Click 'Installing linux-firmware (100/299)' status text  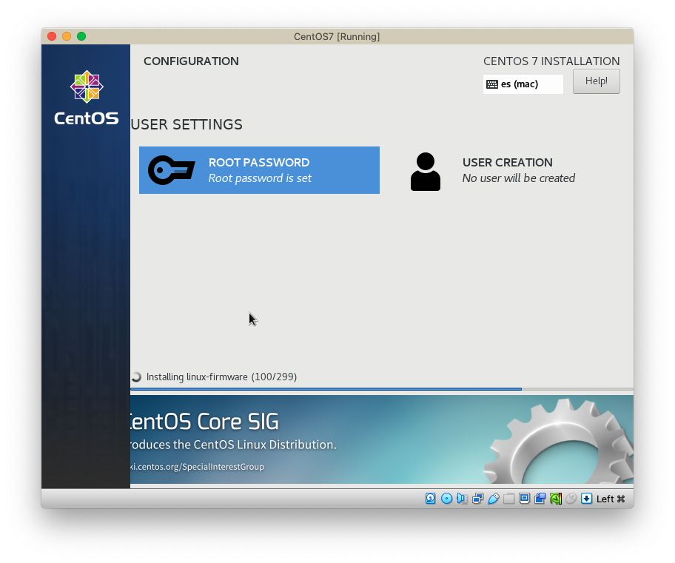point(221,377)
